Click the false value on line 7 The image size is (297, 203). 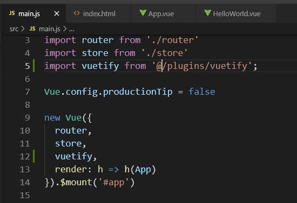[202, 92]
